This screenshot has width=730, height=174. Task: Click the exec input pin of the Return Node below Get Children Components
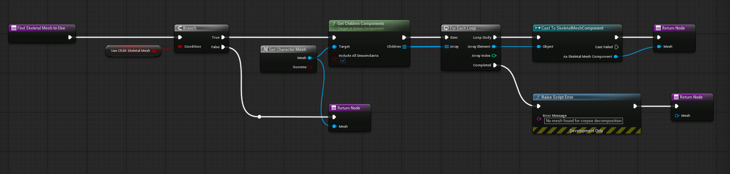pos(334,117)
